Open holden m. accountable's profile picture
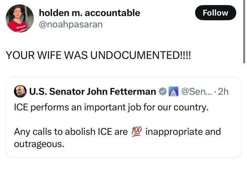The image size is (247, 169). pos(20,19)
